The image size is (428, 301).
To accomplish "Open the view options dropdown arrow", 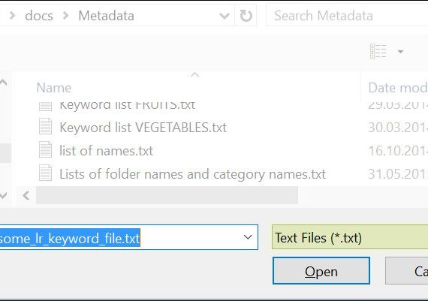I will (400, 52).
